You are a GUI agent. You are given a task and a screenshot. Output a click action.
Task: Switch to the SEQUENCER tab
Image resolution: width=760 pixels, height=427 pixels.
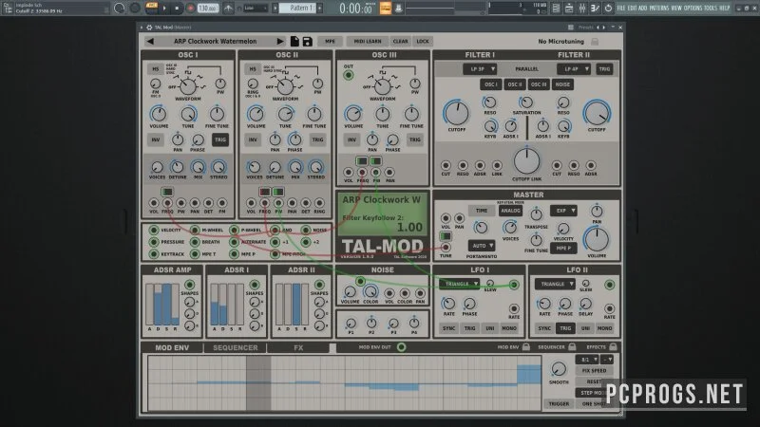point(235,347)
